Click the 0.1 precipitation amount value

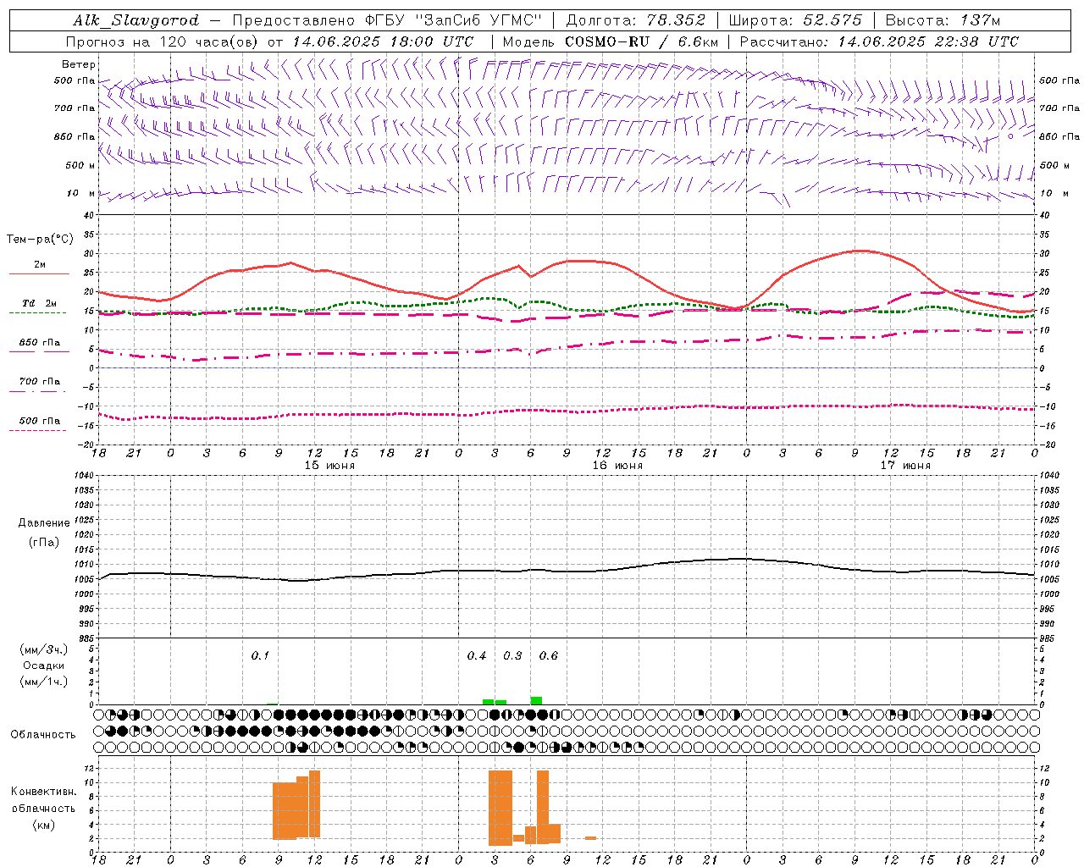tap(260, 656)
